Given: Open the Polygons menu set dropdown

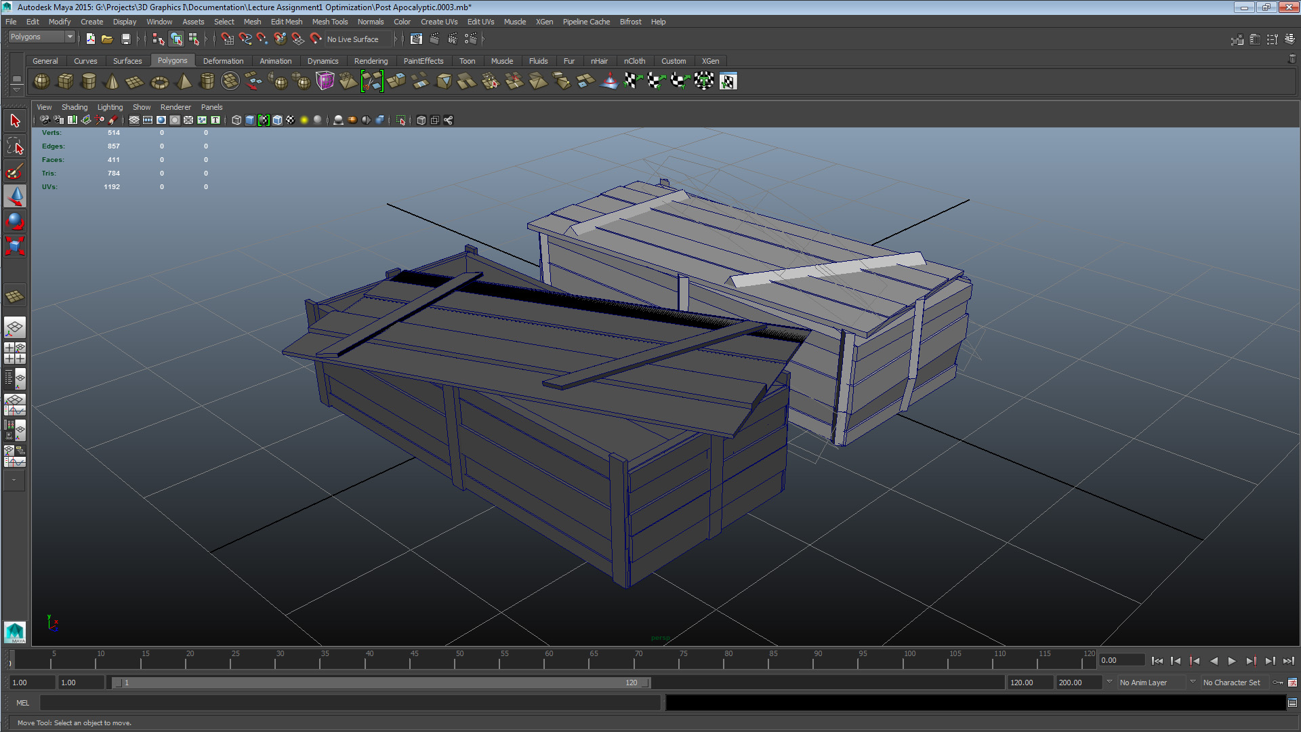Looking at the screenshot, I should [69, 37].
